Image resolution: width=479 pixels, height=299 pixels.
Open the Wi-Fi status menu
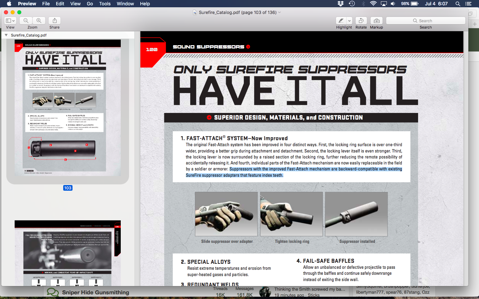pyautogui.click(x=373, y=4)
